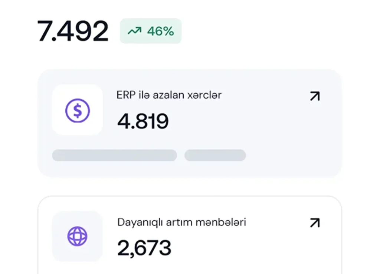
Task: Click the 46% percentage text
Action: (x=160, y=31)
